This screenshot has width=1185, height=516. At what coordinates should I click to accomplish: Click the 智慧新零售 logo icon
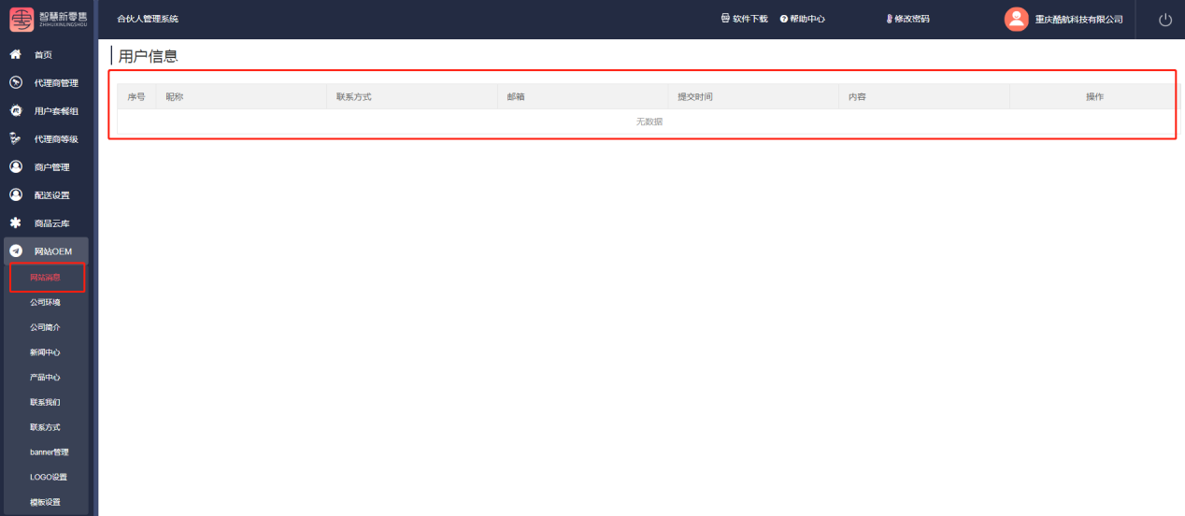(x=21, y=19)
